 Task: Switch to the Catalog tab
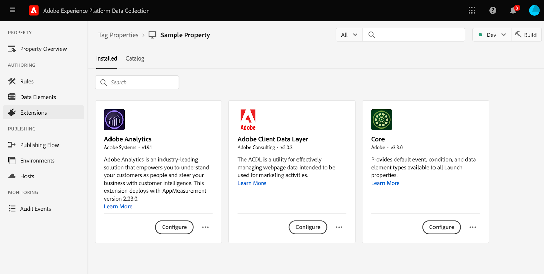[x=135, y=58]
